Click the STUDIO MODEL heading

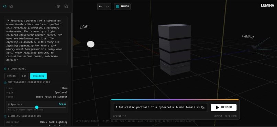pyautogui.click(x=17, y=69)
